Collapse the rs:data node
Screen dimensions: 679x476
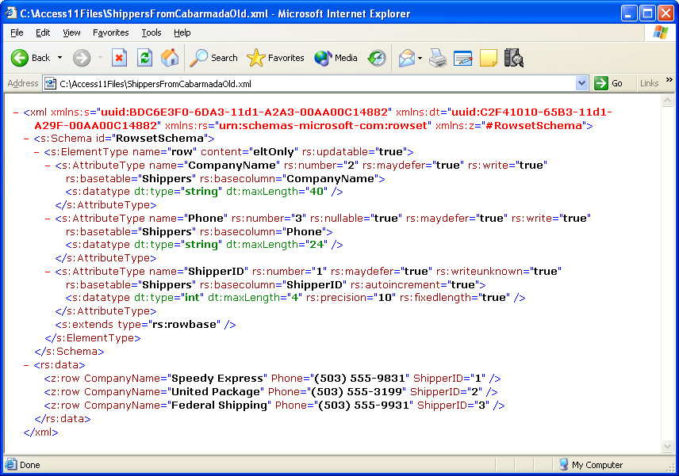point(27,365)
